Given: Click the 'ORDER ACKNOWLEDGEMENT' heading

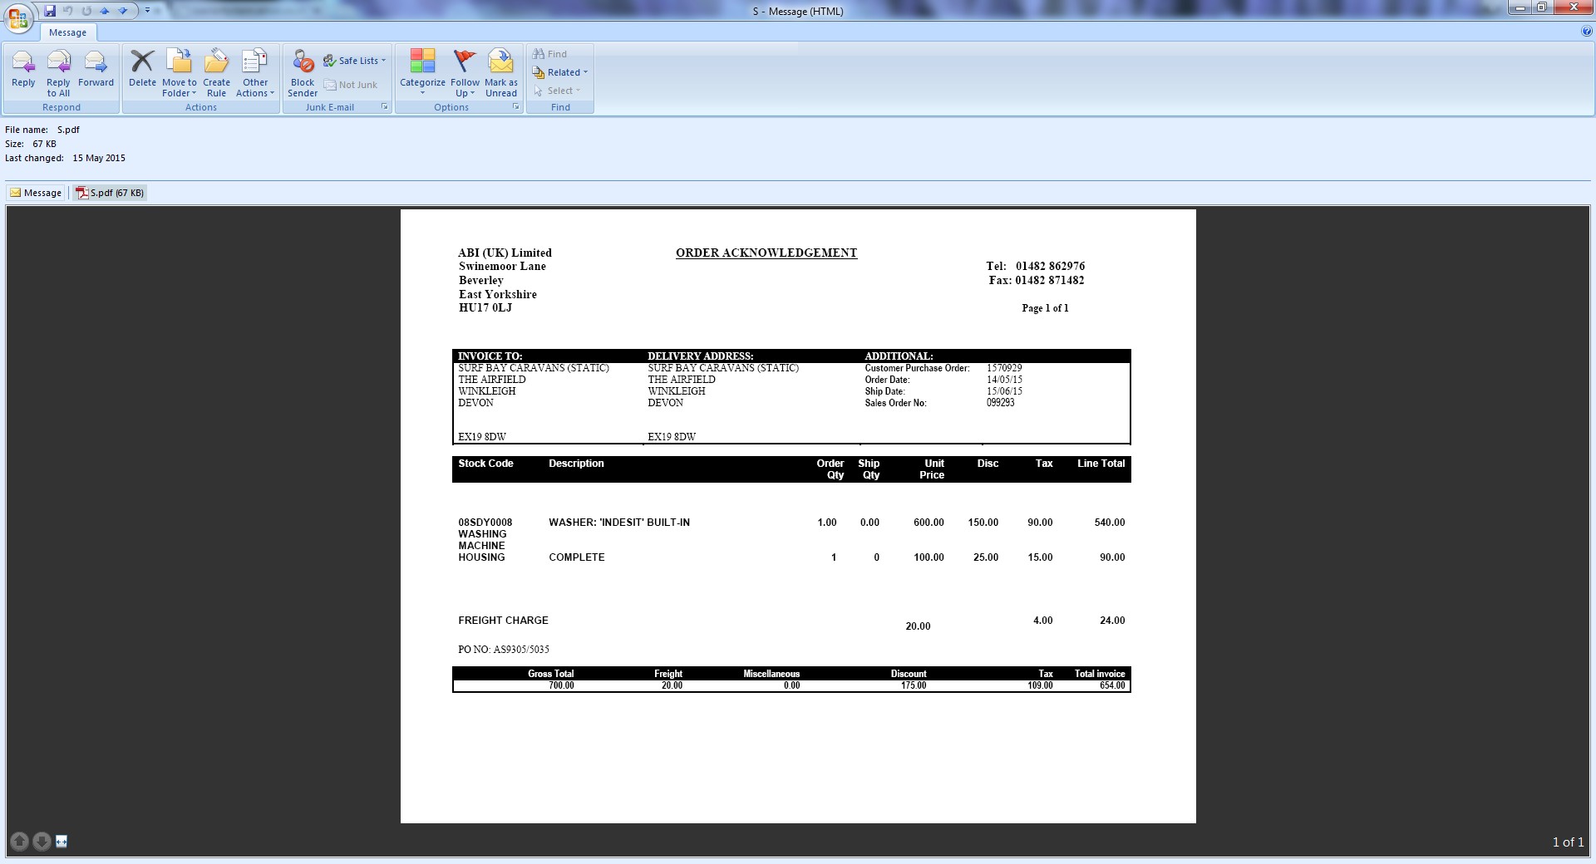Looking at the screenshot, I should pos(766,253).
